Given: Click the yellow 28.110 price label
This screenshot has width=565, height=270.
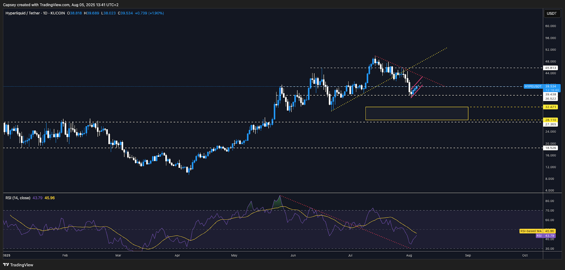Looking at the screenshot, I should tap(551, 120).
